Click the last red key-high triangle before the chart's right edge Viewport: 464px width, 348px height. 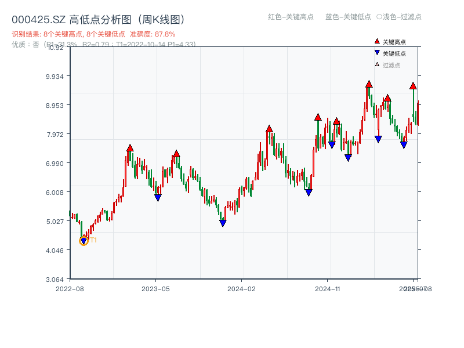pos(413,86)
